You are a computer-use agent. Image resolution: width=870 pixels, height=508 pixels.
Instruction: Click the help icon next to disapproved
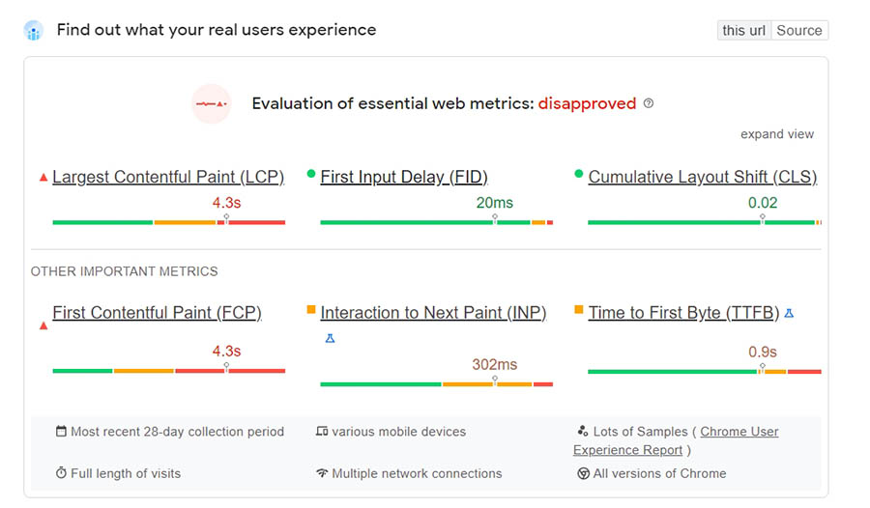[649, 103]
